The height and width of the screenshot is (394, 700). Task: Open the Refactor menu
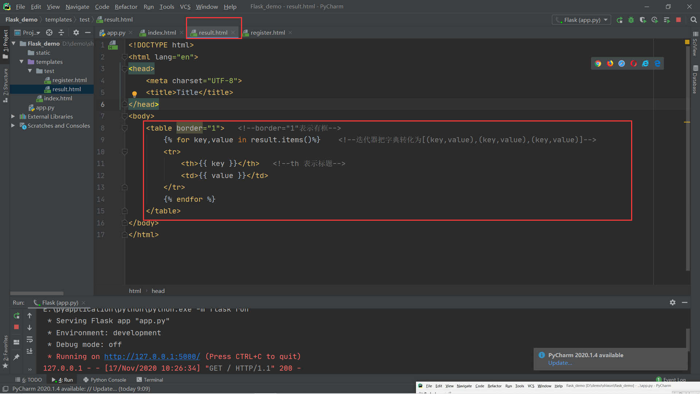126,7
